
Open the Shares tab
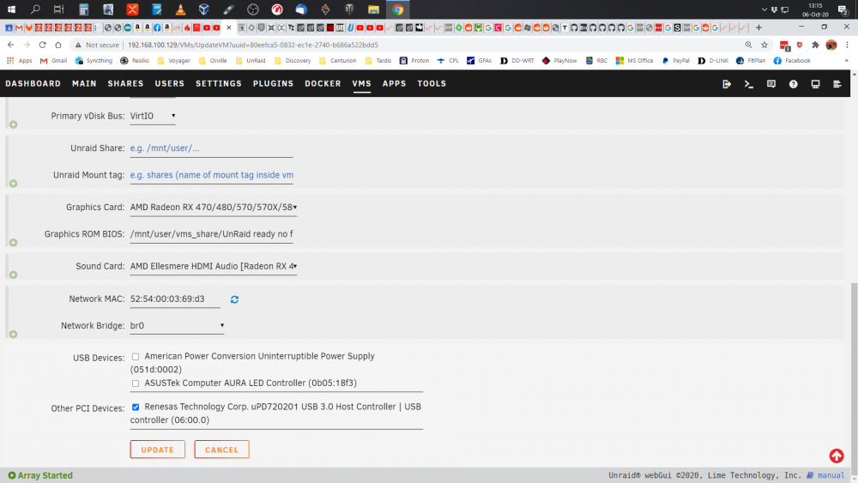[125, 84]
